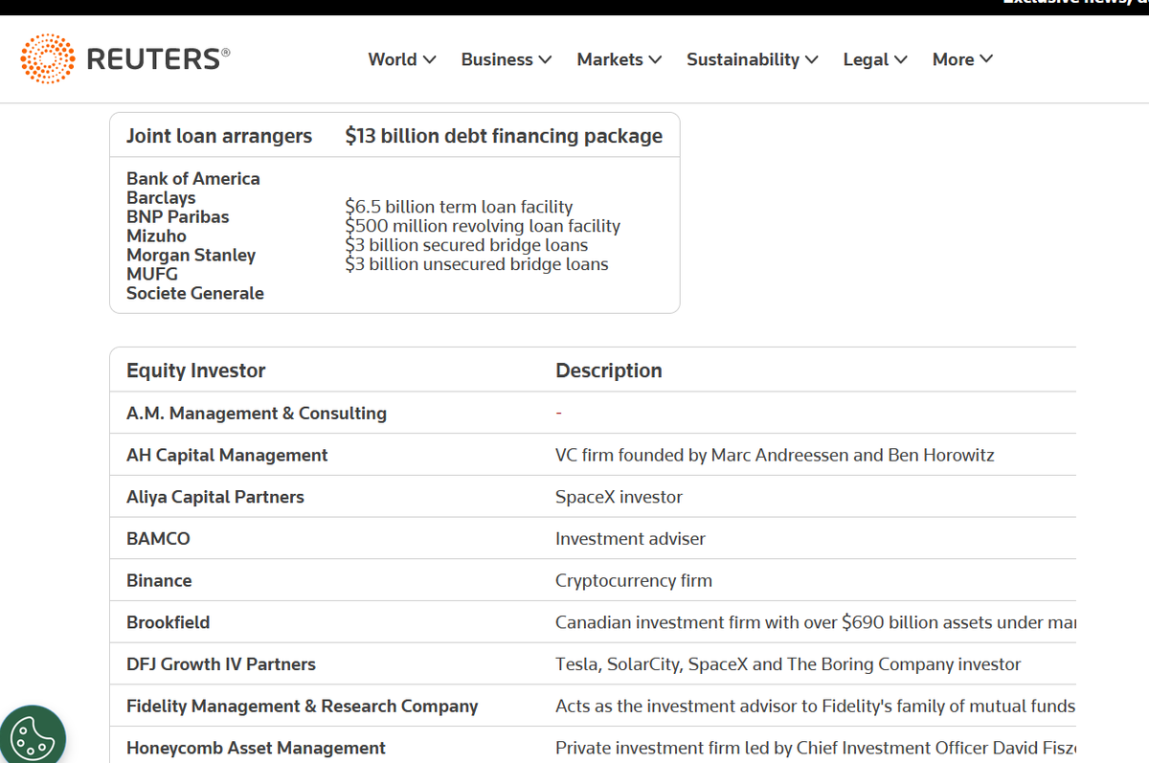Open the Markets menu
Image resolution: width=1149 pixels, height=763 pixels.
(620, 59)
